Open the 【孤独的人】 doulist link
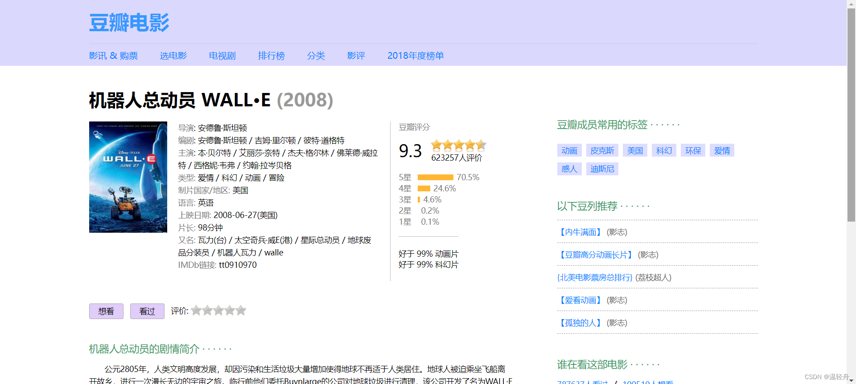This screenshot has width=856, height=384. [x=581, y=323]
